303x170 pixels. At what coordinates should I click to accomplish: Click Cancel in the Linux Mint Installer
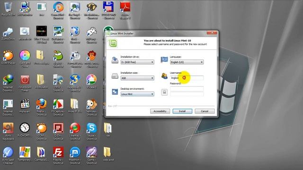point(205,111)
